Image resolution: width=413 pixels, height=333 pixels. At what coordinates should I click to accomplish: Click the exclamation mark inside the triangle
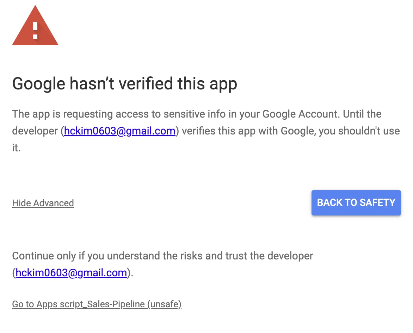[35, 30]
